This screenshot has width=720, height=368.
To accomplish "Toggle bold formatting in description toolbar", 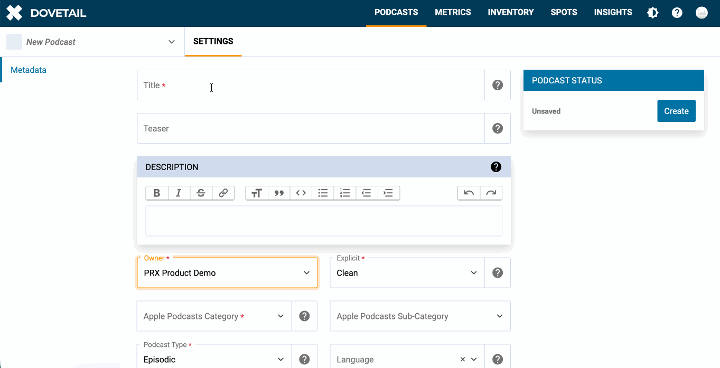I will pos(157,193).
